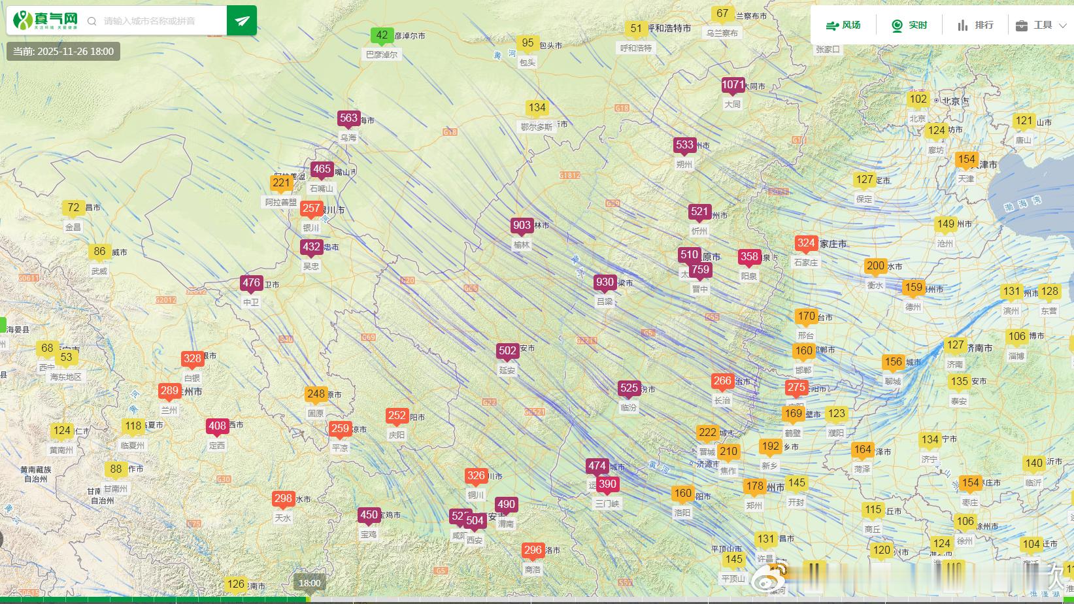Click the magnifier icon in the search box

tap(92, 21)
